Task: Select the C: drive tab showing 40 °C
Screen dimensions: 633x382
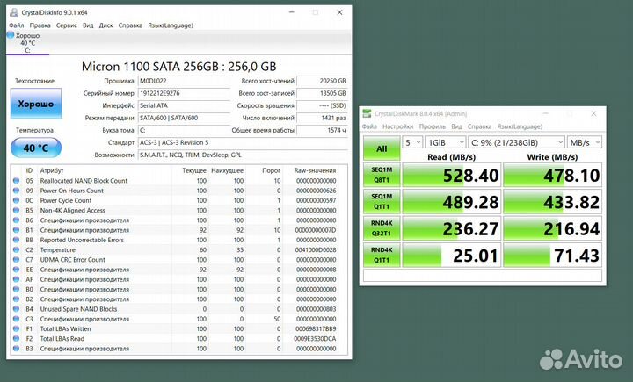Action: [27, 43]
